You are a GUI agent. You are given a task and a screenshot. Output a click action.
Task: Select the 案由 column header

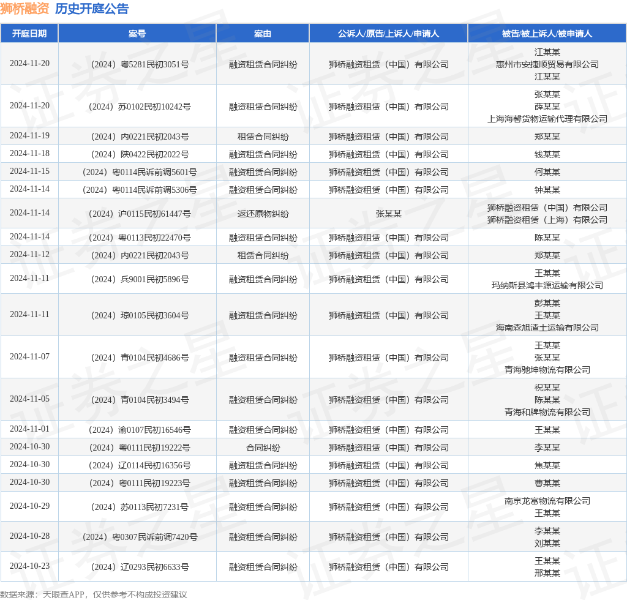tap(263, 34)
